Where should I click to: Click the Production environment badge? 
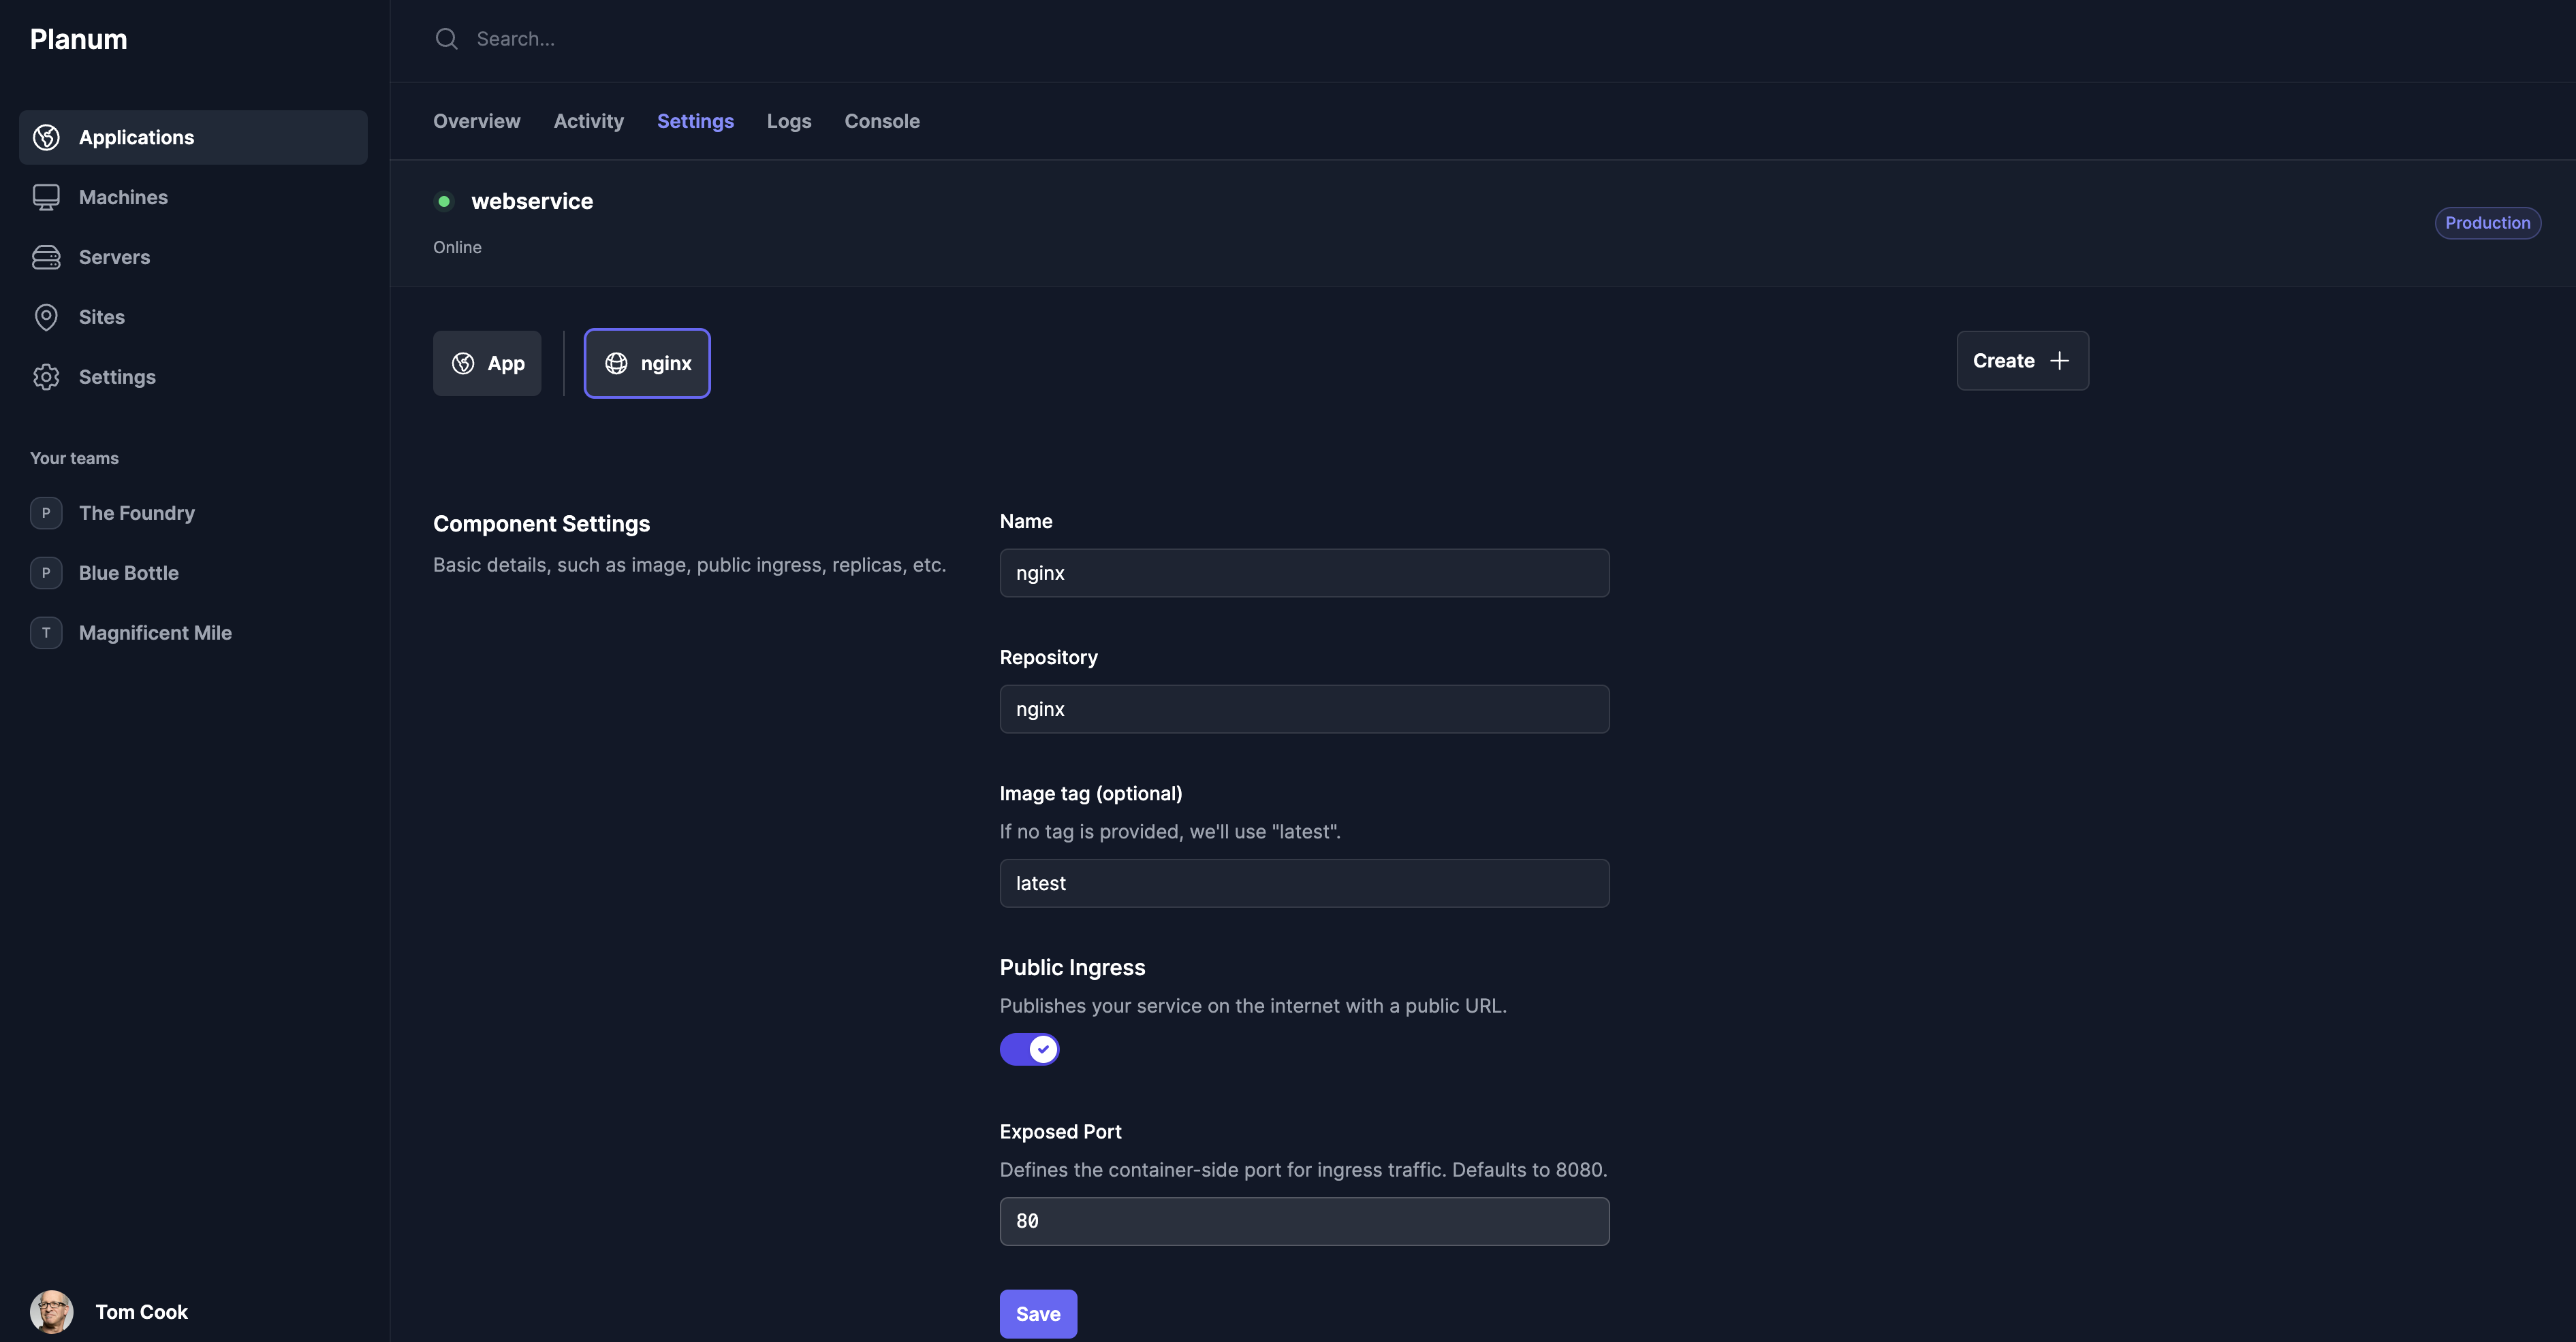pyautogui.click(x=2487, y=223)
